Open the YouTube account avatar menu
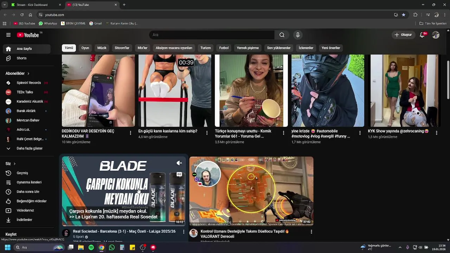The width and height of the screenshot is (450, 253). point(436,35)
